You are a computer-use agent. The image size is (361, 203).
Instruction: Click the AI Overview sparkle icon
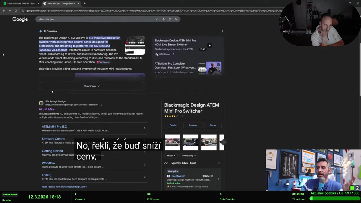41,31
